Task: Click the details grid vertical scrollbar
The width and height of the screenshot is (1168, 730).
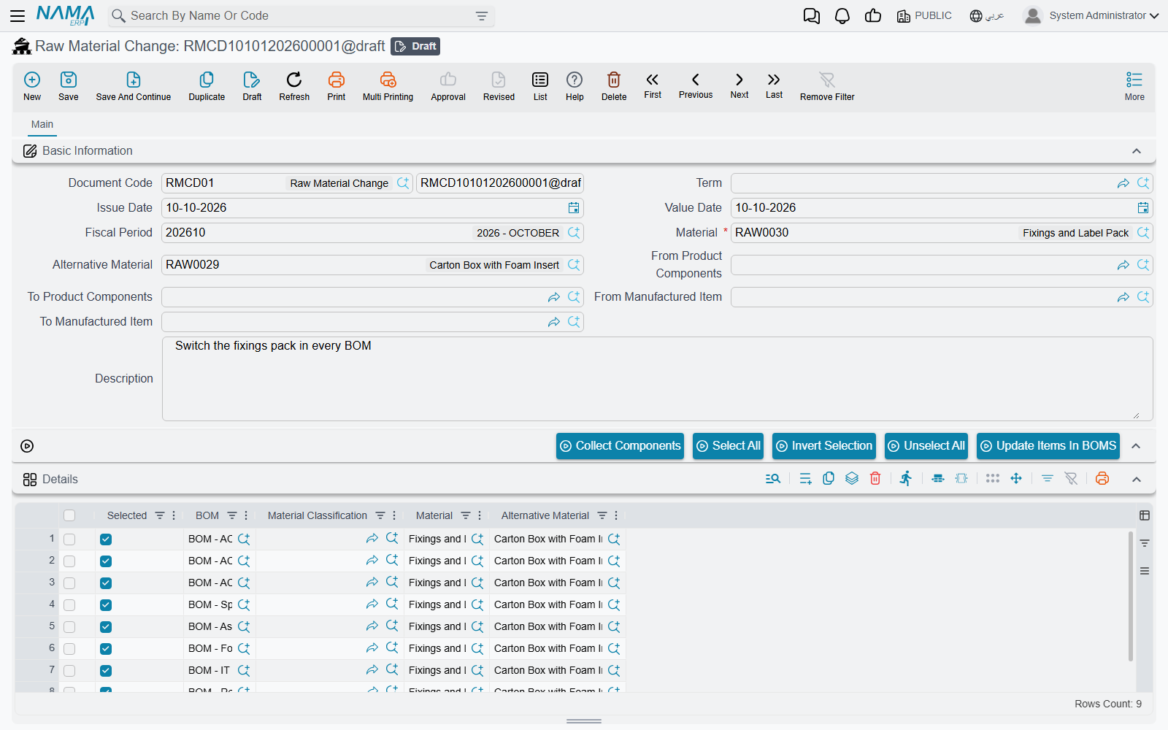Action: pos(1131,596)
